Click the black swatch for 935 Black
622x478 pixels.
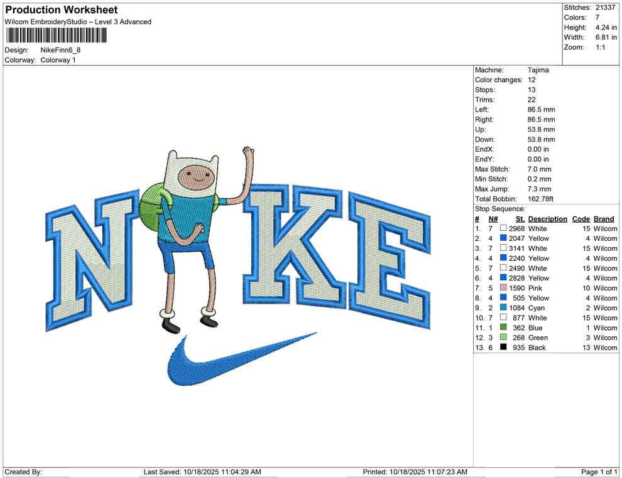[503, 347]
